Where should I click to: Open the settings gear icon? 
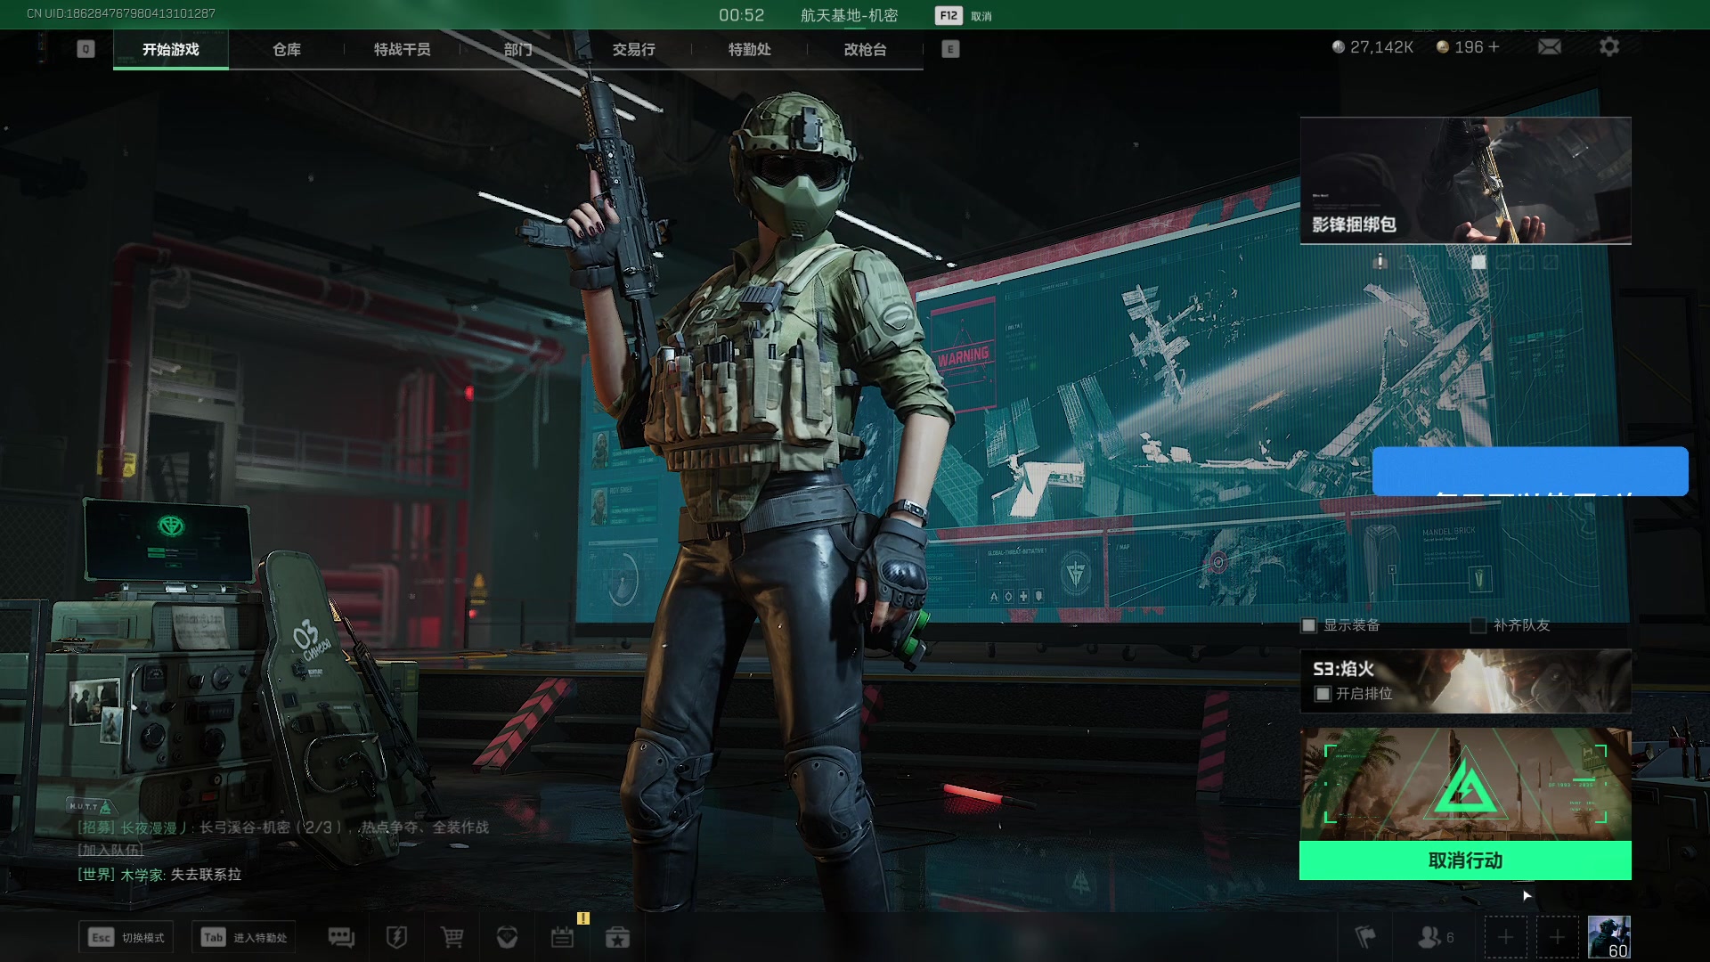coord(1608,47)
